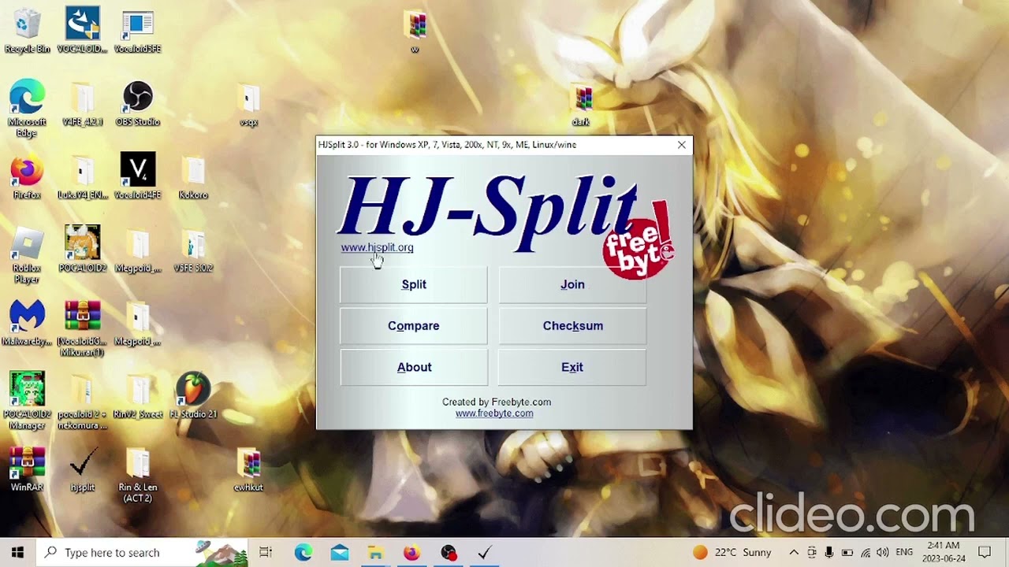
Task: Select the Roblox Player desktop icon
Action: click(x=27, y=256)
